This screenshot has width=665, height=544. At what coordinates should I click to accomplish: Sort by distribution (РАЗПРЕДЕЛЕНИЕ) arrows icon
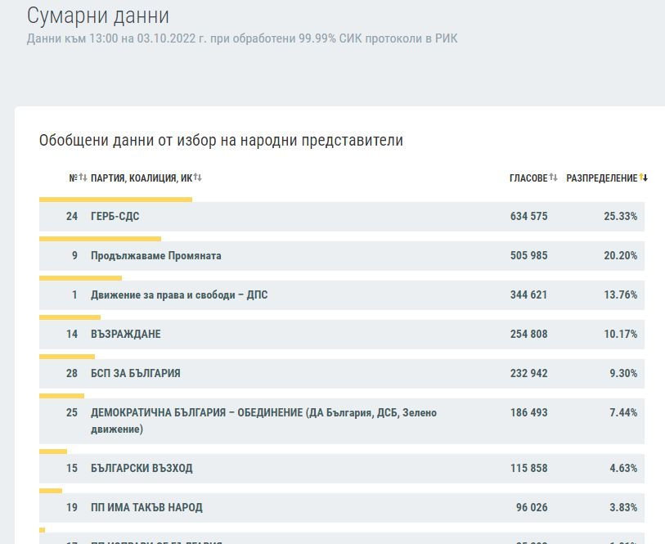(x=644, y=178)
